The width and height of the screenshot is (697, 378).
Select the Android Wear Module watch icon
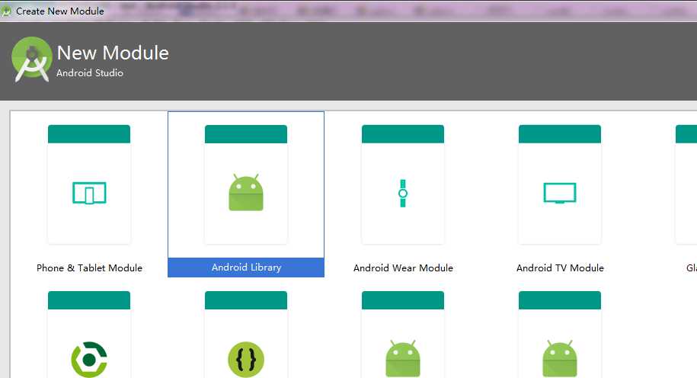tap(403, 194)
